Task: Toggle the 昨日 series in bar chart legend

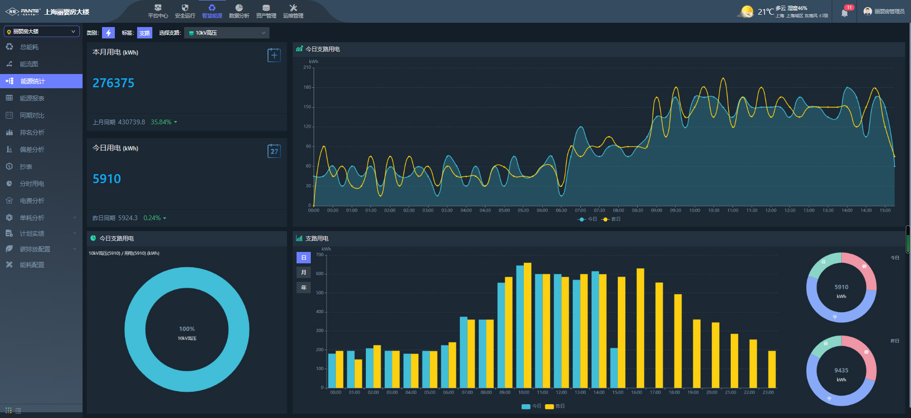Action: (555, 406)
